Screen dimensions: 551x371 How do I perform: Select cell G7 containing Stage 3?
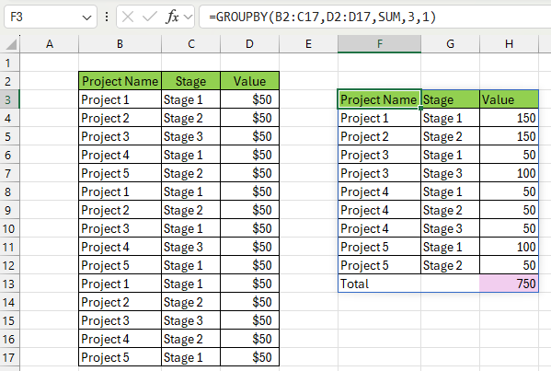click(450, 173)
